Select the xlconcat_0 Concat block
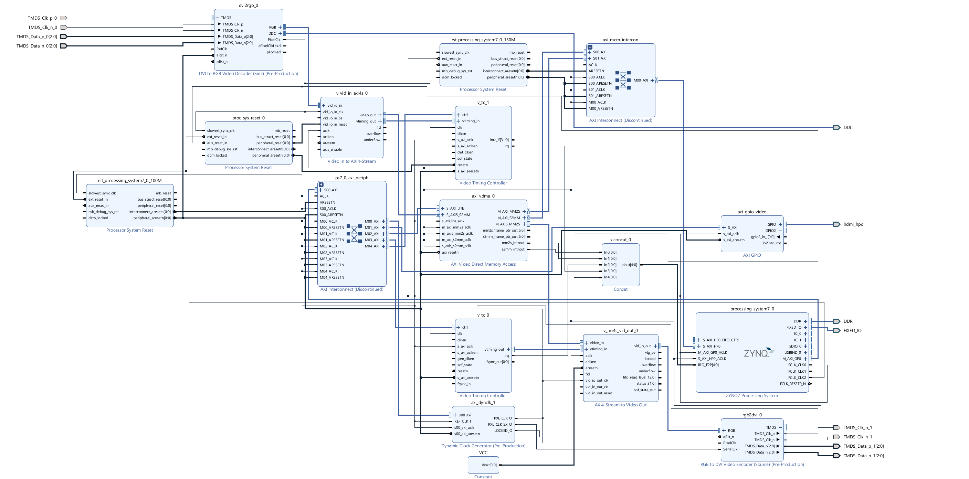 621,271
